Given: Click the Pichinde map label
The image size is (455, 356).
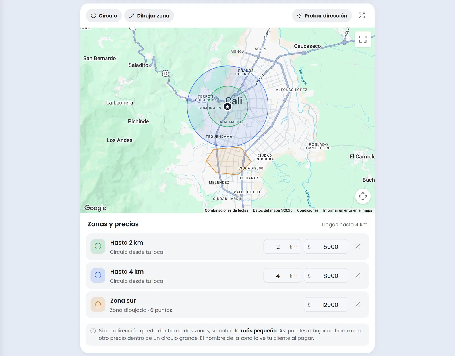Looking at the screenshot, I should 138,121.
